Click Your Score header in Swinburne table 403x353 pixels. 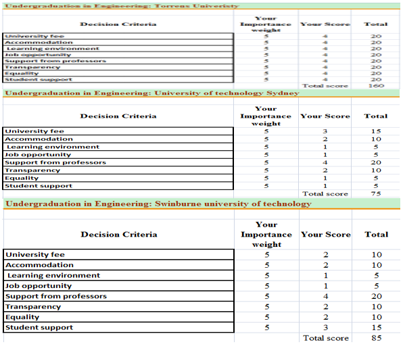(326, 235)
